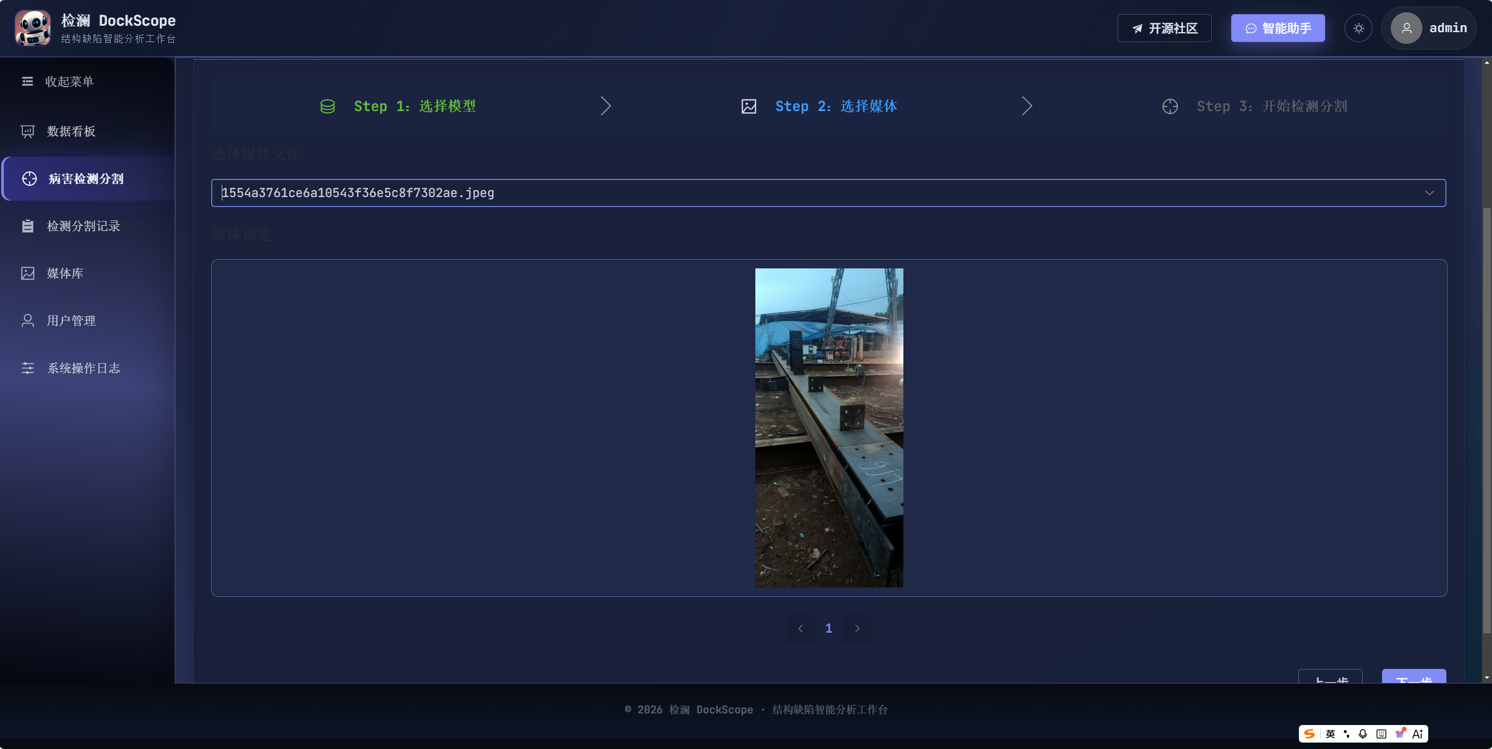
Task: Click the 收起菜单 collapse label
Action: point(70,81)
